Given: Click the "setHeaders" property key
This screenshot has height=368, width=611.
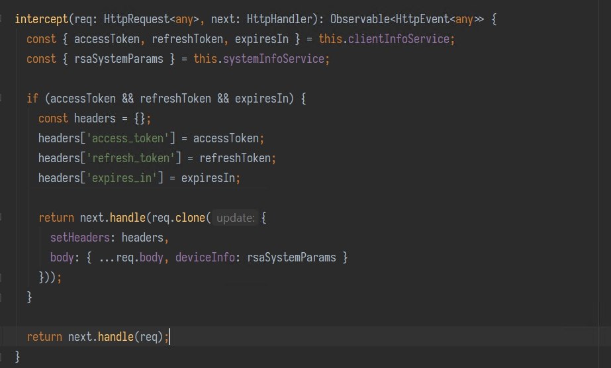Looking at the screenshot, I should [x=80, y=238].
